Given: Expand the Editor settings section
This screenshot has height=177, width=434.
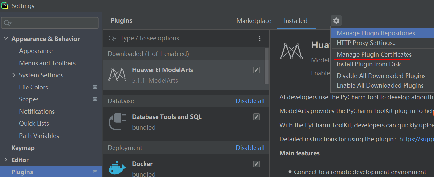Looking at the screenshot, I should (6, 160).
